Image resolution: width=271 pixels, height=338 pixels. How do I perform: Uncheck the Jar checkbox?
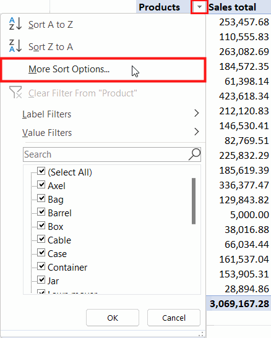[41, 280]
